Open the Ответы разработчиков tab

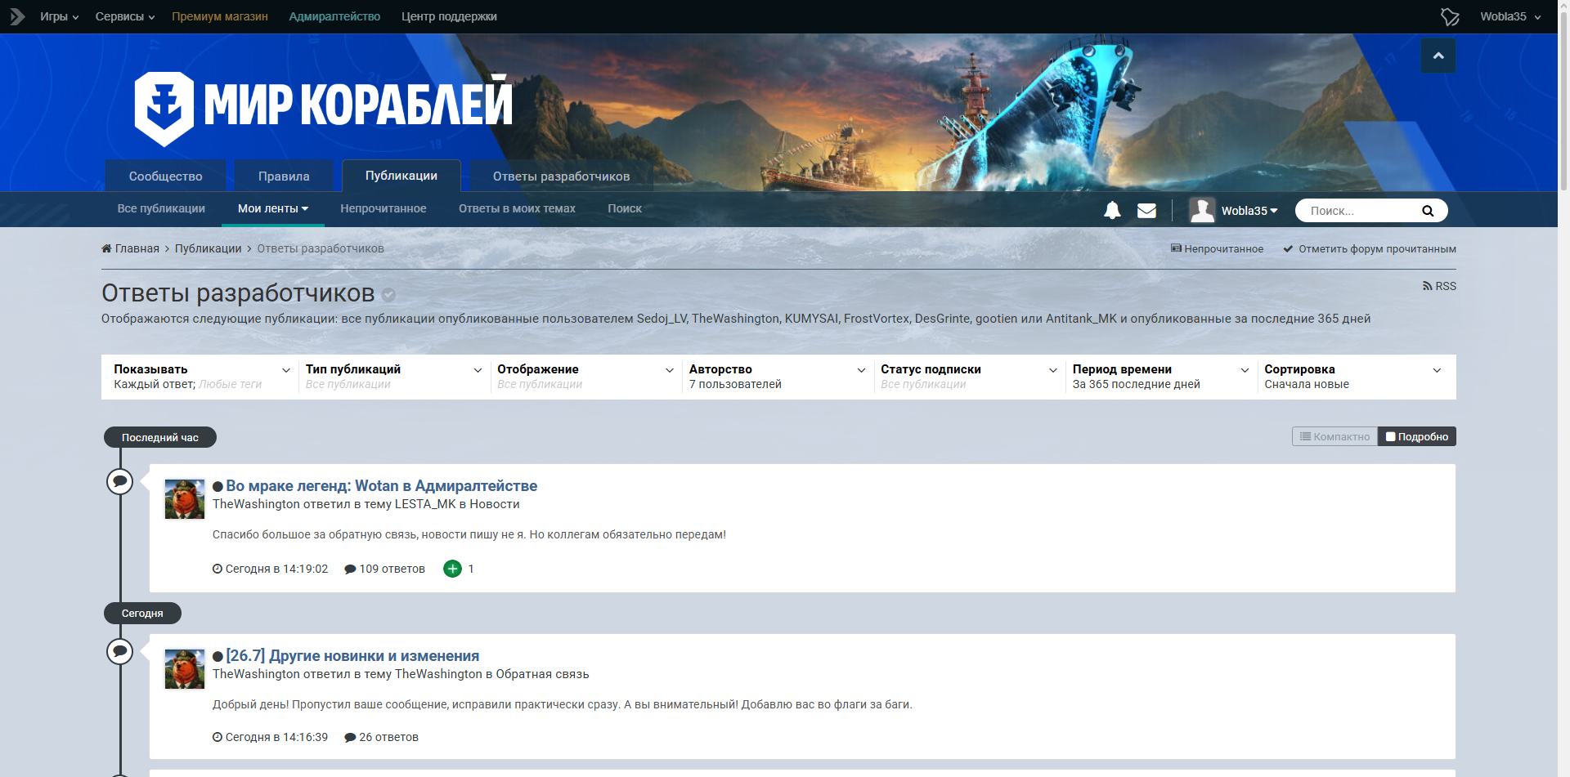(x=561, y=176)
